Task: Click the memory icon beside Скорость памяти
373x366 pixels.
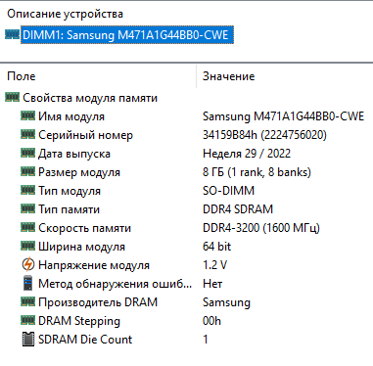Action: click(x=27, y=227)
